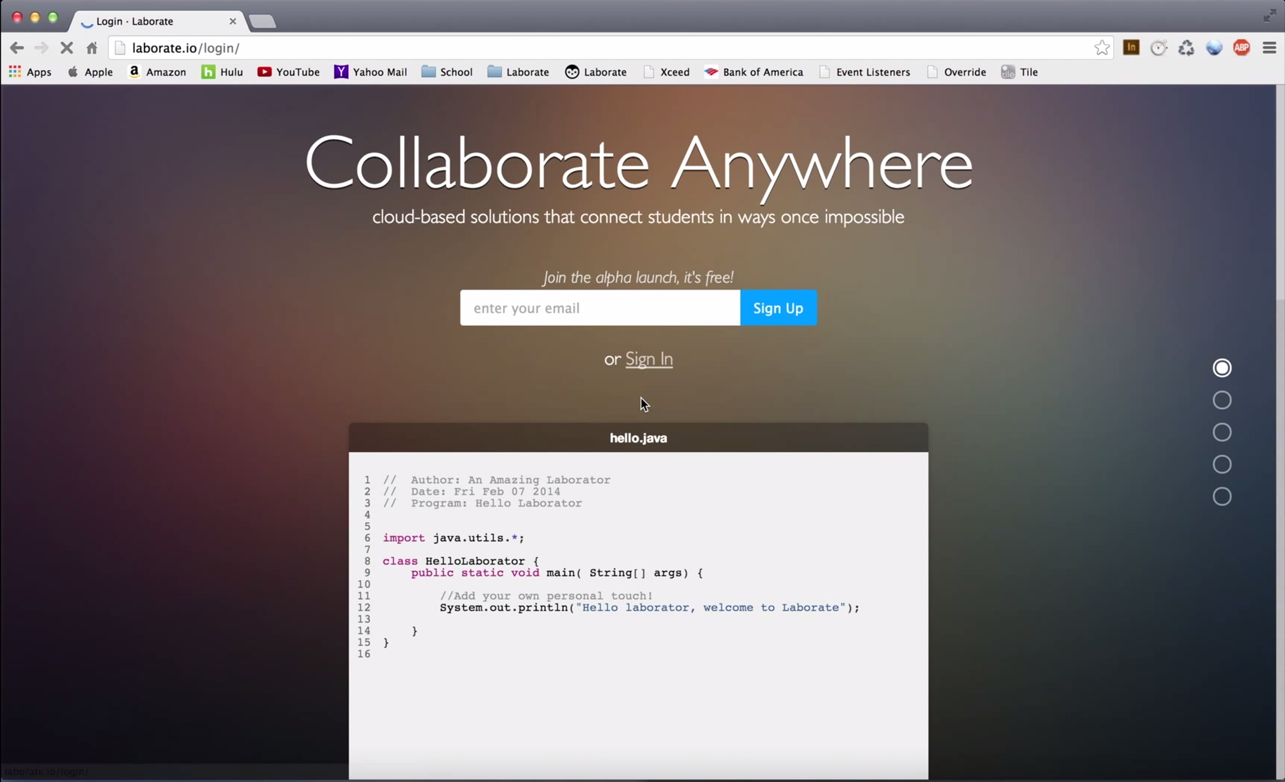The width and height of the screenshot is (1285, 782).
Task: Switch to the Login - Laborate tab
Action: (x=135, y=21)
